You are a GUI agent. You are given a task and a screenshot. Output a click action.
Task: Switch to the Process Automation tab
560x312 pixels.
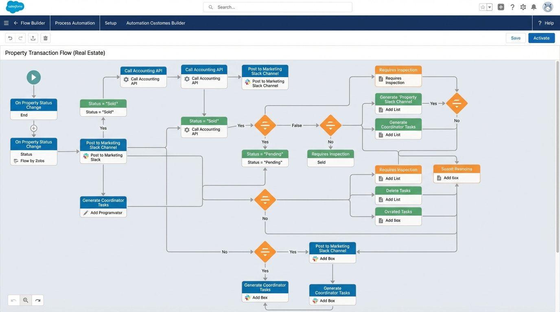pos(75,22)
